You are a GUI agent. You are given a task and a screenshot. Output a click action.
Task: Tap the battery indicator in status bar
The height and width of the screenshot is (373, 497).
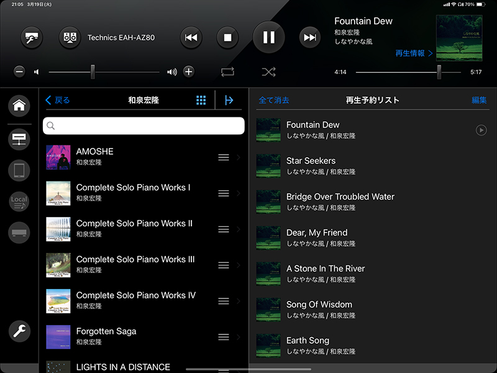coord(481,4)
